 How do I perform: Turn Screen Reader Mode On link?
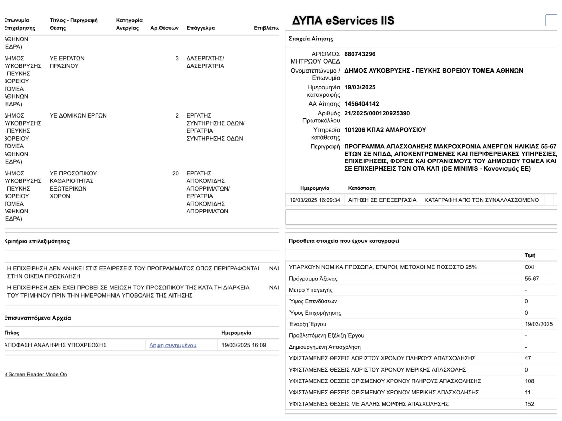(36, 374)
